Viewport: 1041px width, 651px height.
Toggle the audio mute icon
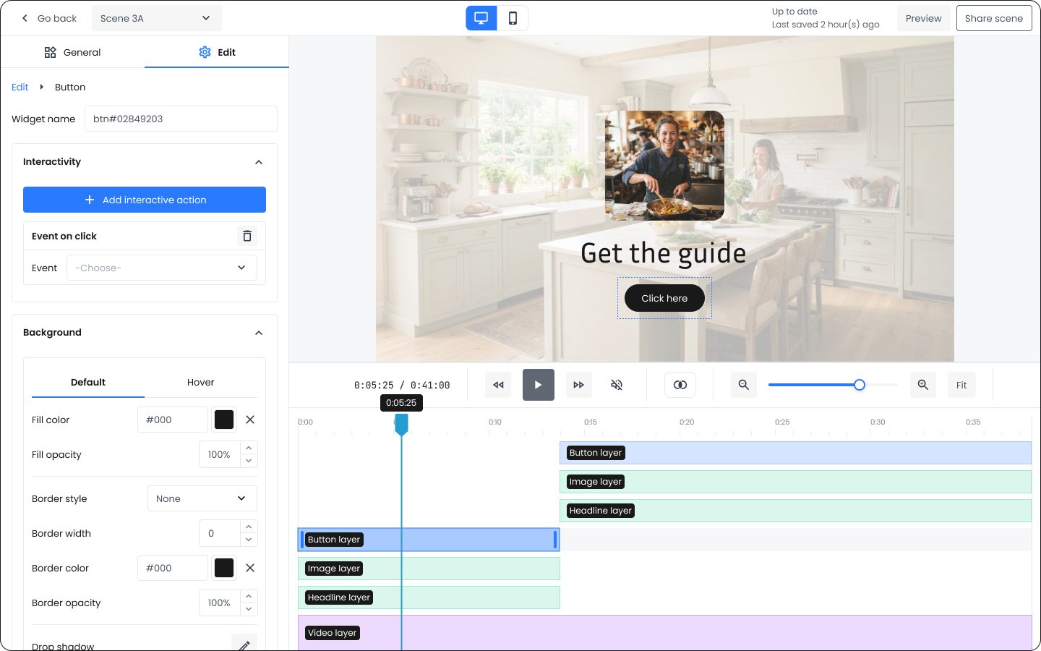coord(617,385)
